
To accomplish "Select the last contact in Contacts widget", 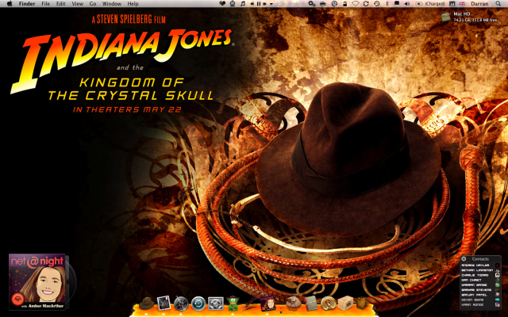I will coord(480,304).
